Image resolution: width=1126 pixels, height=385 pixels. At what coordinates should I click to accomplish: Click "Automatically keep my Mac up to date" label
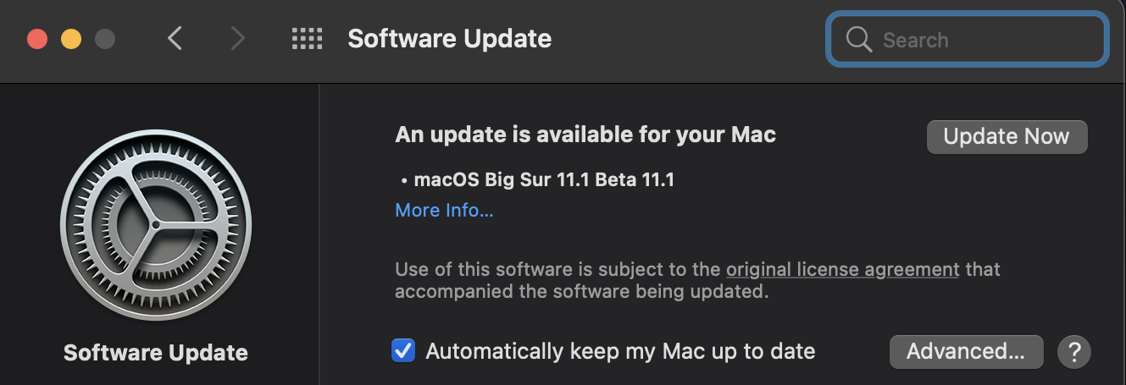coord(620,351)
